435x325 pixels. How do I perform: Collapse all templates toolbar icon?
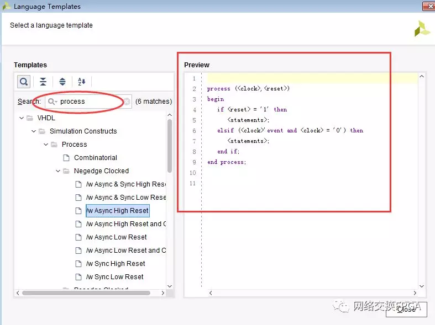[43, 82]
